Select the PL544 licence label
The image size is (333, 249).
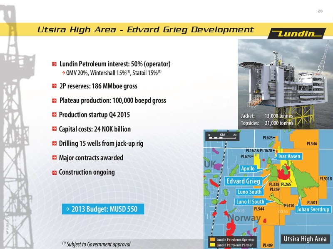click(x=259, y=209)
